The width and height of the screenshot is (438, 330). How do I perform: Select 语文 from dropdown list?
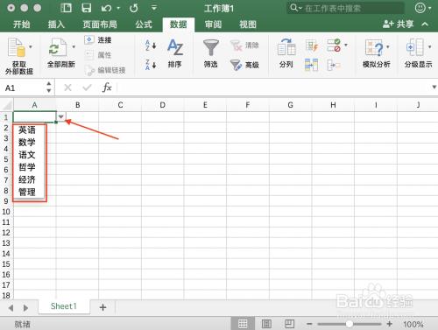point(27,155)
